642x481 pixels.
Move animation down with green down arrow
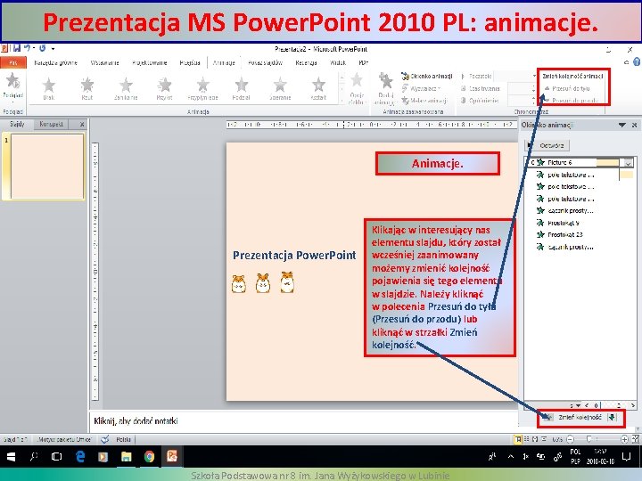click(612, 417)
